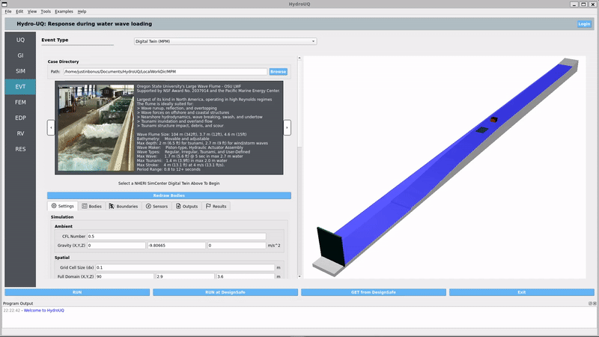Click Browse for the case directory
Viewport: 599px width, 337px height.
pyautogui.click(x=278, y=71)
